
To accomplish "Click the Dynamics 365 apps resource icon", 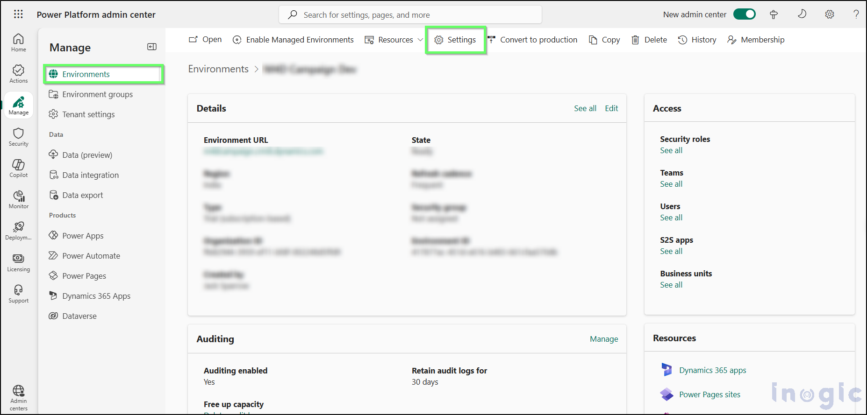I will click(666, 370).
